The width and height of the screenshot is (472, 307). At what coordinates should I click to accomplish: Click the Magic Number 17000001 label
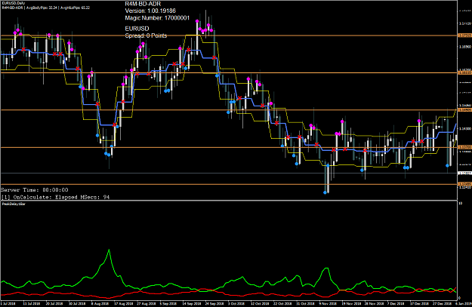[157, 18]
